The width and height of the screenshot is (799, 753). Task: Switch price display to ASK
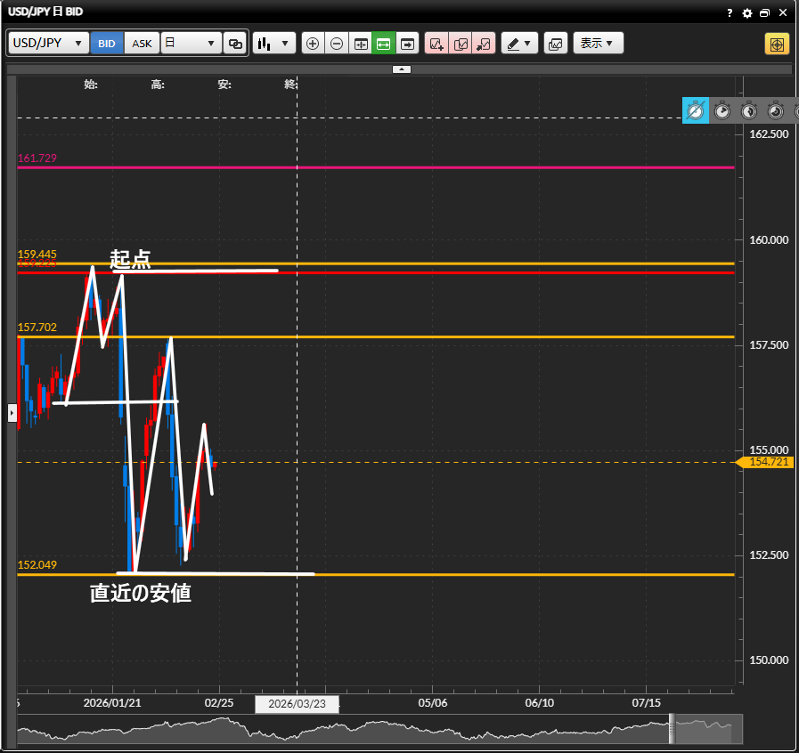coord(142,44)
